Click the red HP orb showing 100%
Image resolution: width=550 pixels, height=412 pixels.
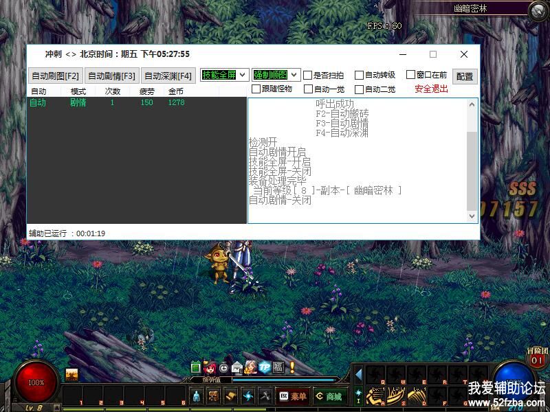[36, 382]
